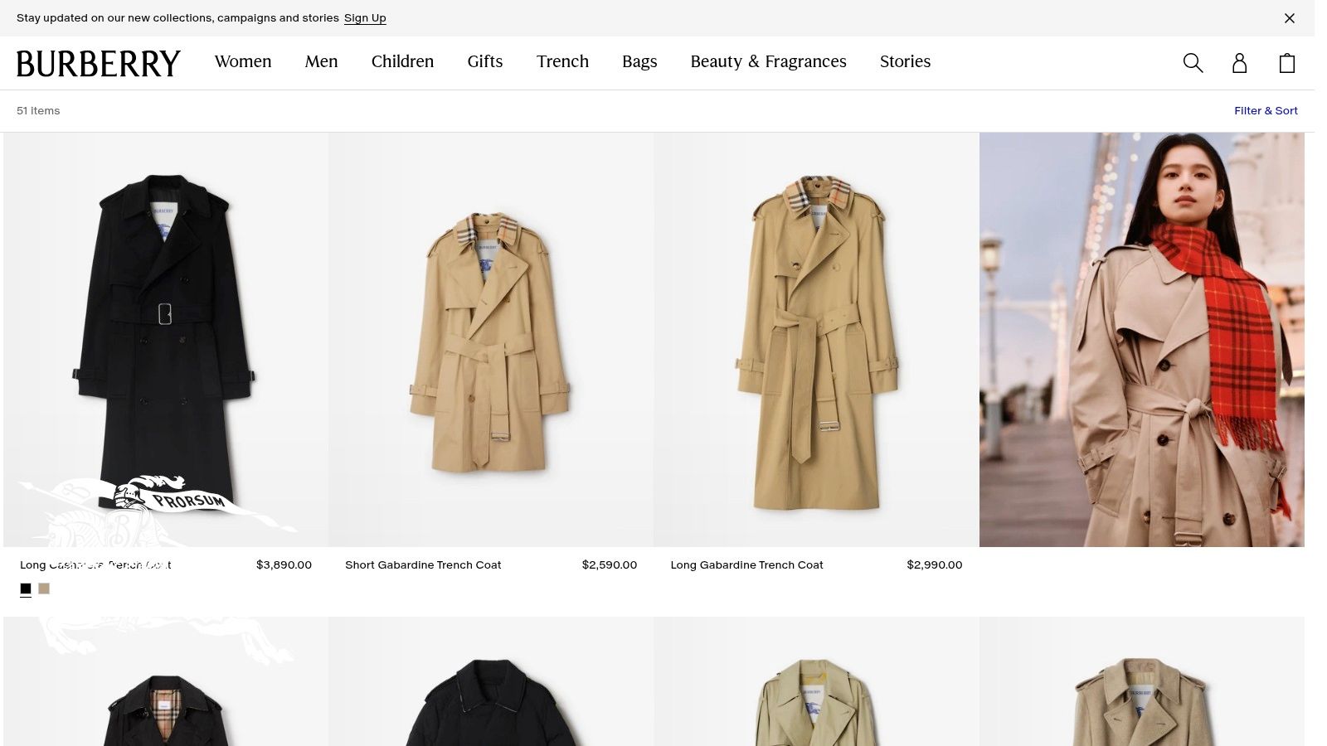Image resolution: width=1327 pixels, height=746 pixels.
Task: Open the shopping bag icon
Action: 1286,63
